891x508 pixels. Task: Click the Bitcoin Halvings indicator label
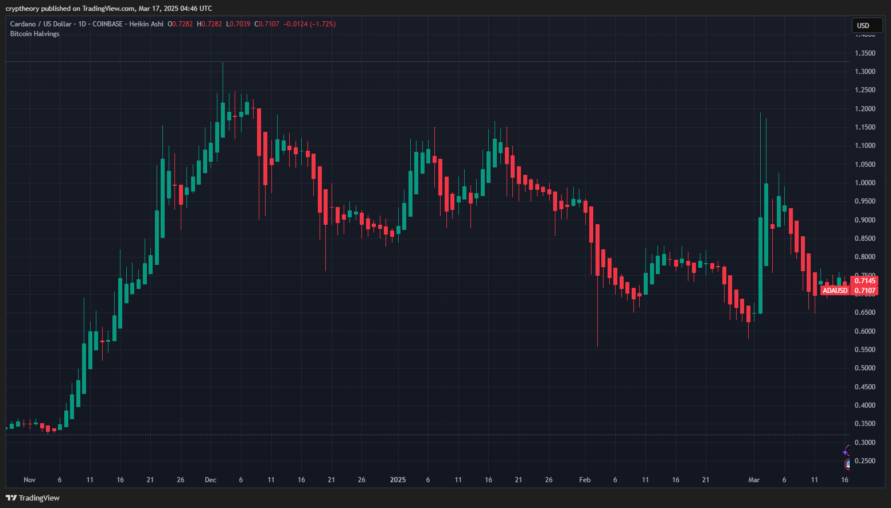click(x=34, y=34)
